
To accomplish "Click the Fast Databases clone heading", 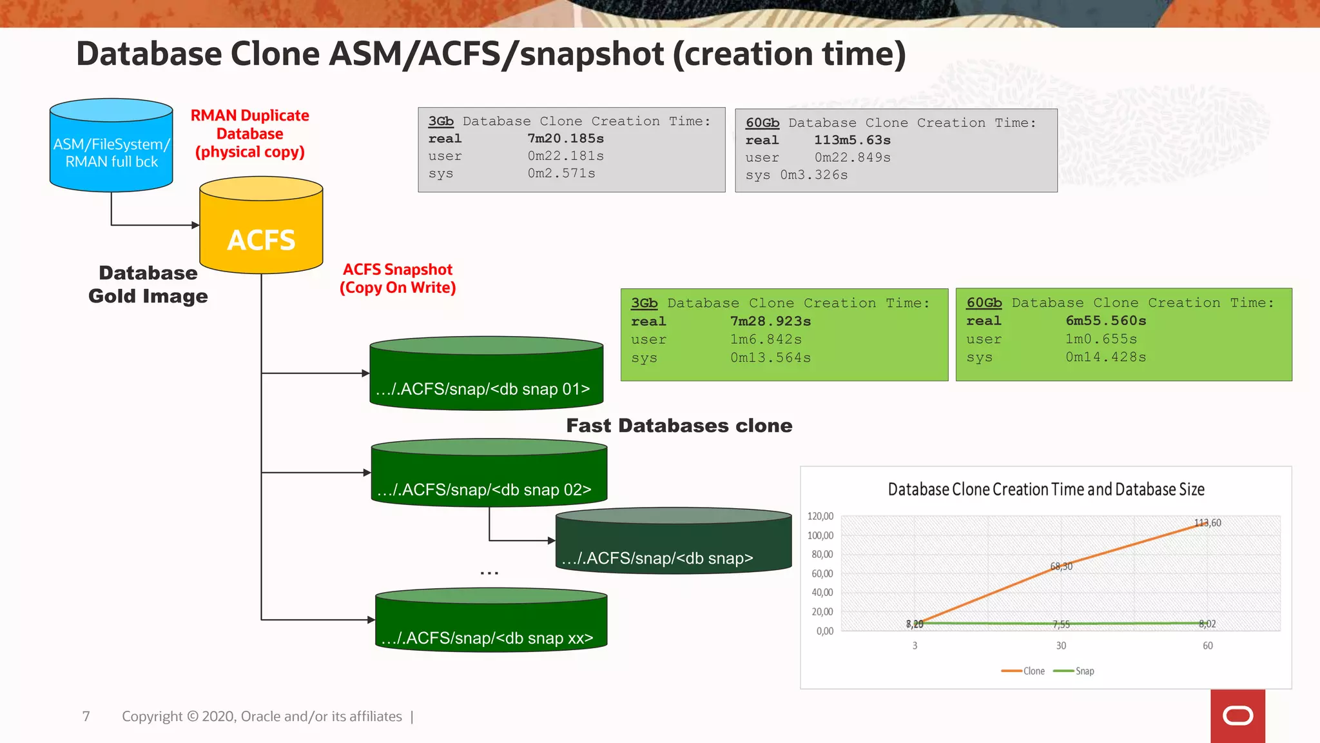I will (679, 426).
